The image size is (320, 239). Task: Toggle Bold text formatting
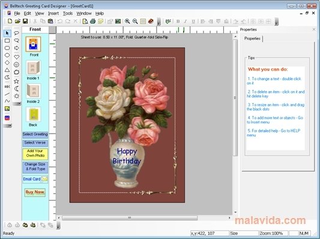click(x=178, y=21)
